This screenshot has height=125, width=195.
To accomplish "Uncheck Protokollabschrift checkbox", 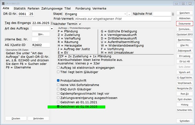I will pyautogui.click(x=58, y=80).
